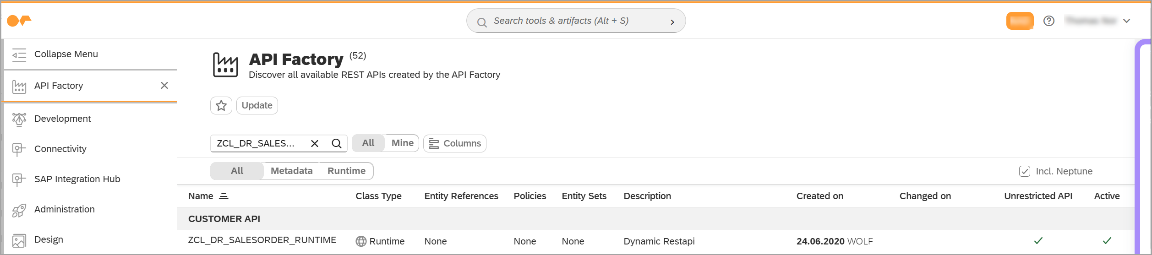Click the large API Factory page icon
The height and width of the screenshot is (255, 1152).
[225, 65]
